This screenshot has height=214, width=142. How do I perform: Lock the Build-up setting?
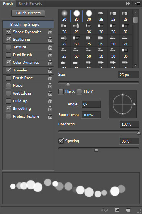tap(50, 101)
